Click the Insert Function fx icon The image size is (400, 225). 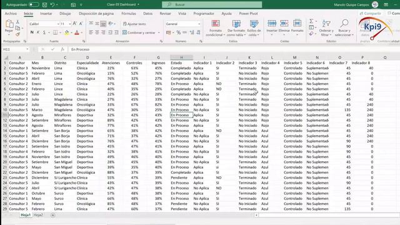pos(62,49)
